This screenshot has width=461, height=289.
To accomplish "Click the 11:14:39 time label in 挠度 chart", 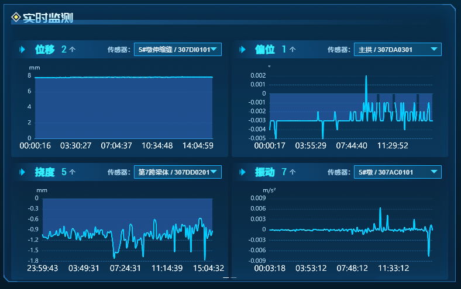I will pos(167,269).
